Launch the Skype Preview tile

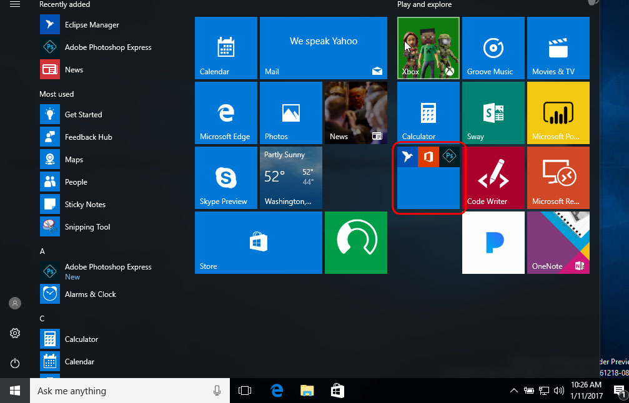226,178
